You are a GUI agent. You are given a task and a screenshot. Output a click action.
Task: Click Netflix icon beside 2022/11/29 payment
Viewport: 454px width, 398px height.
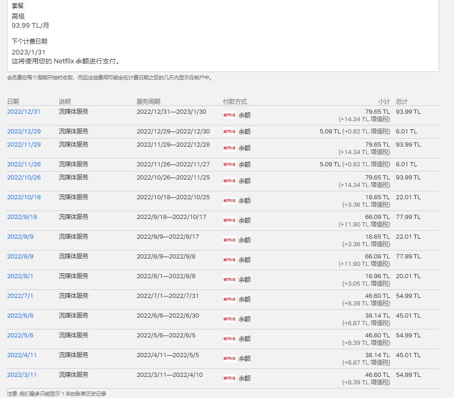229,148
